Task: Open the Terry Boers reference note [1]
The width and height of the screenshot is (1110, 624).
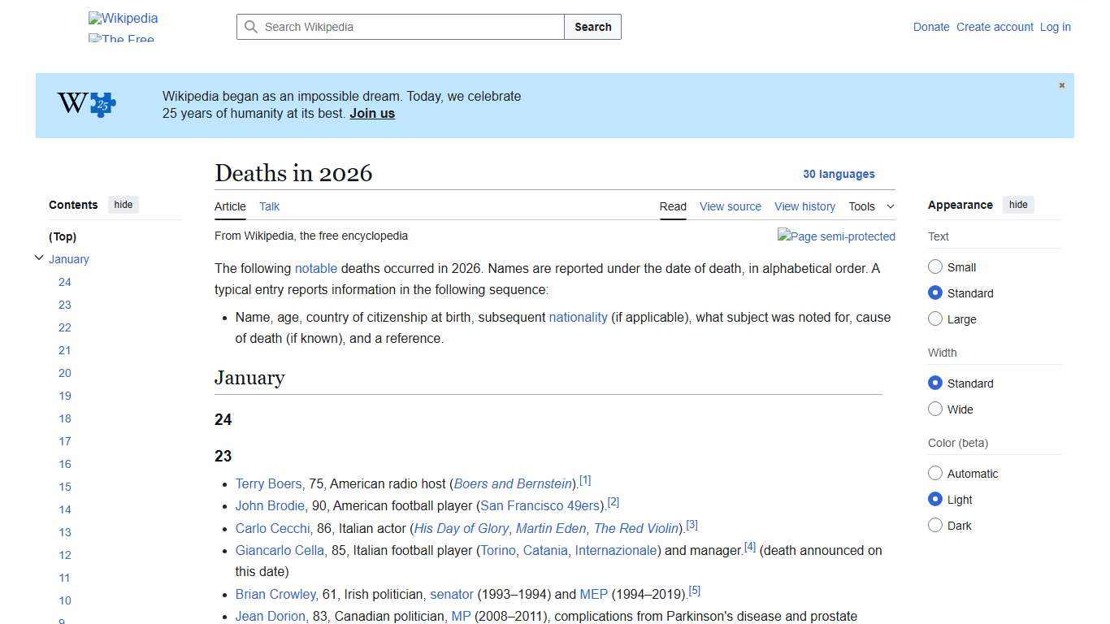Action: (585, 479)
